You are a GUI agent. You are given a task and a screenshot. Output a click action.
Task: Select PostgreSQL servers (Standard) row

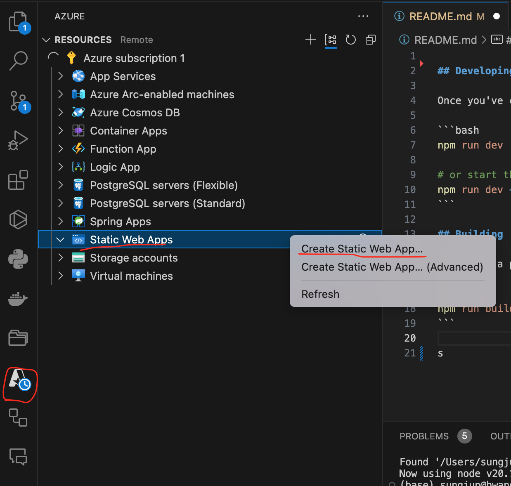pos(210,203)
